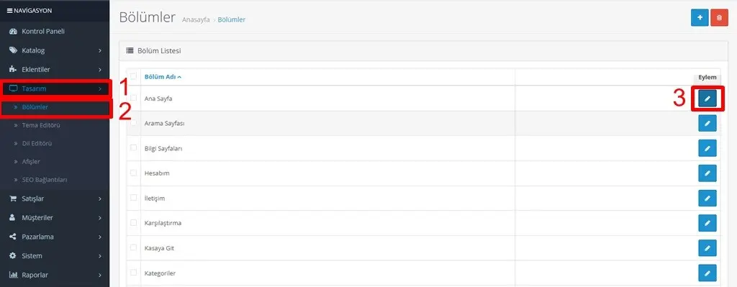Screen dimensions: 737x287
Task: Click the Ana Sayfa row name
Action: click(158, 99)
